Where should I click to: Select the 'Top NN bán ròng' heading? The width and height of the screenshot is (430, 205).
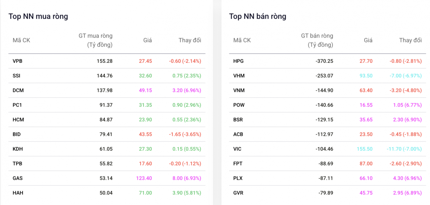[x=257, y=16]
